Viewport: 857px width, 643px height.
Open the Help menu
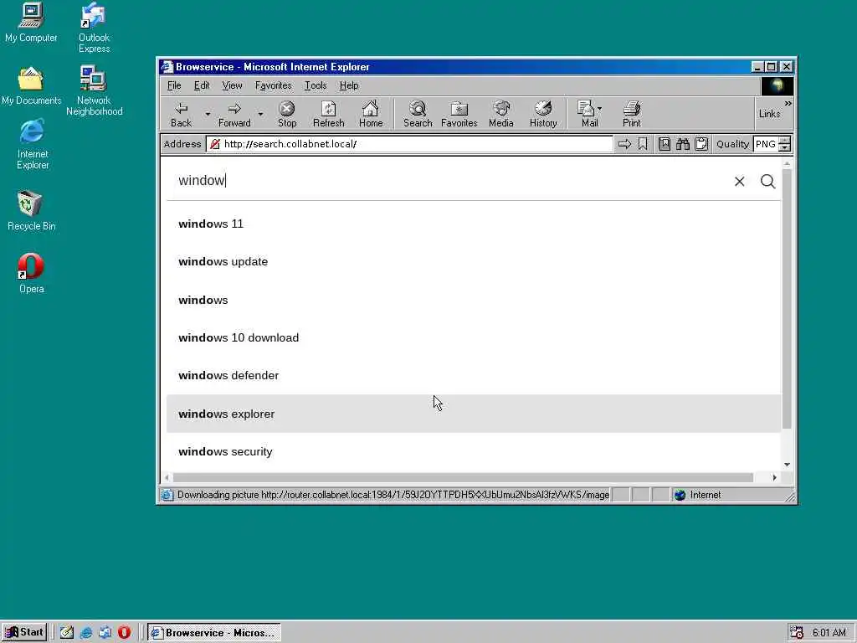[349, 85]
